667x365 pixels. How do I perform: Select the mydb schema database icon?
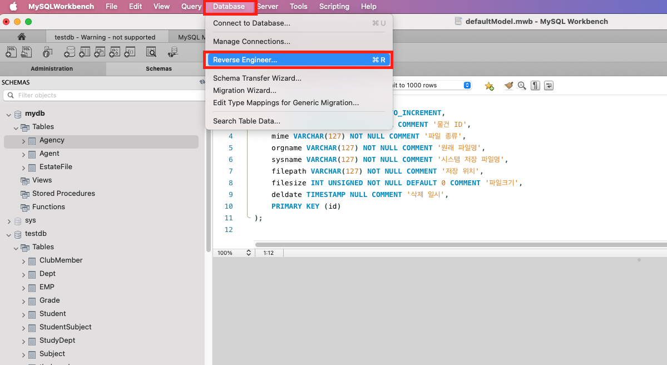click(x=18, y=114)
